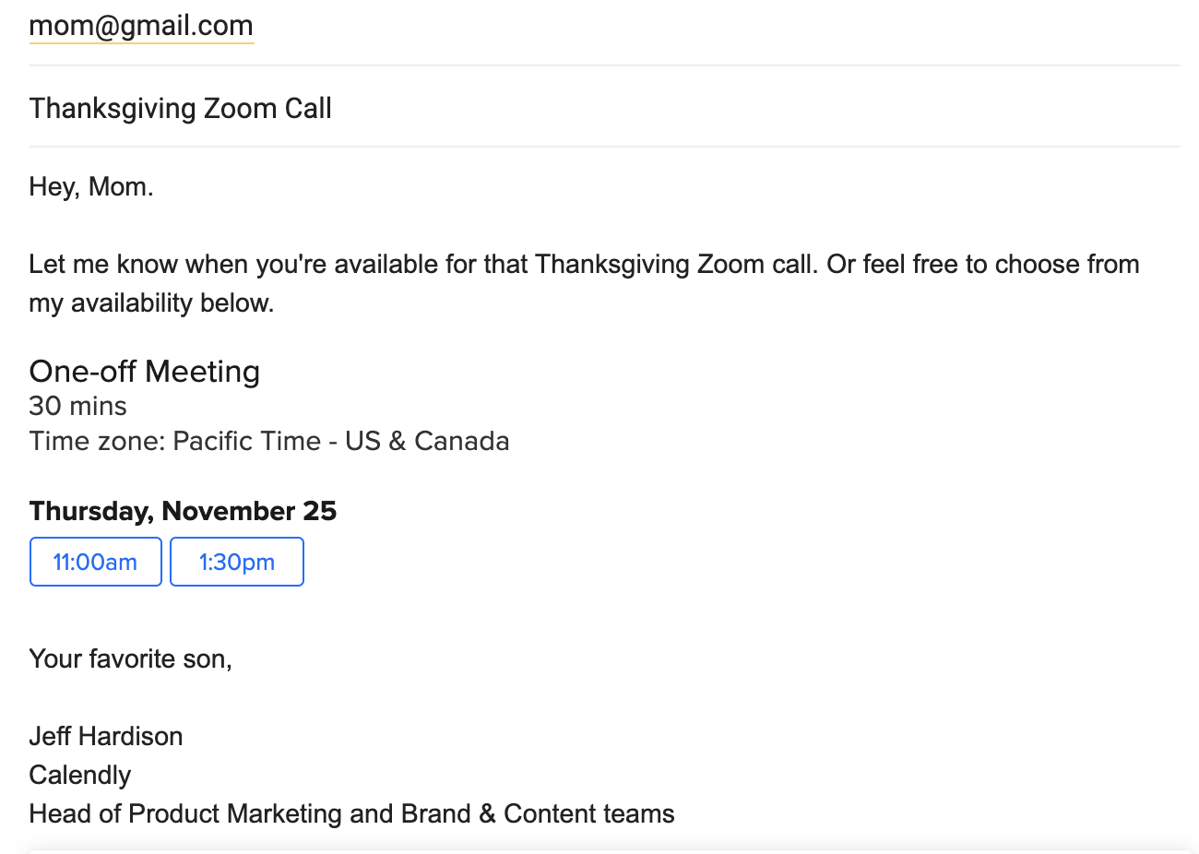This screenshot has width=1199, height=854.
Task: Click the "30 mins" duration text
Action: coord(78,406)
